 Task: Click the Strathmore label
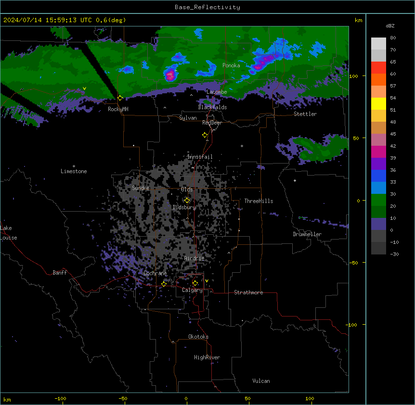point(248,292)
